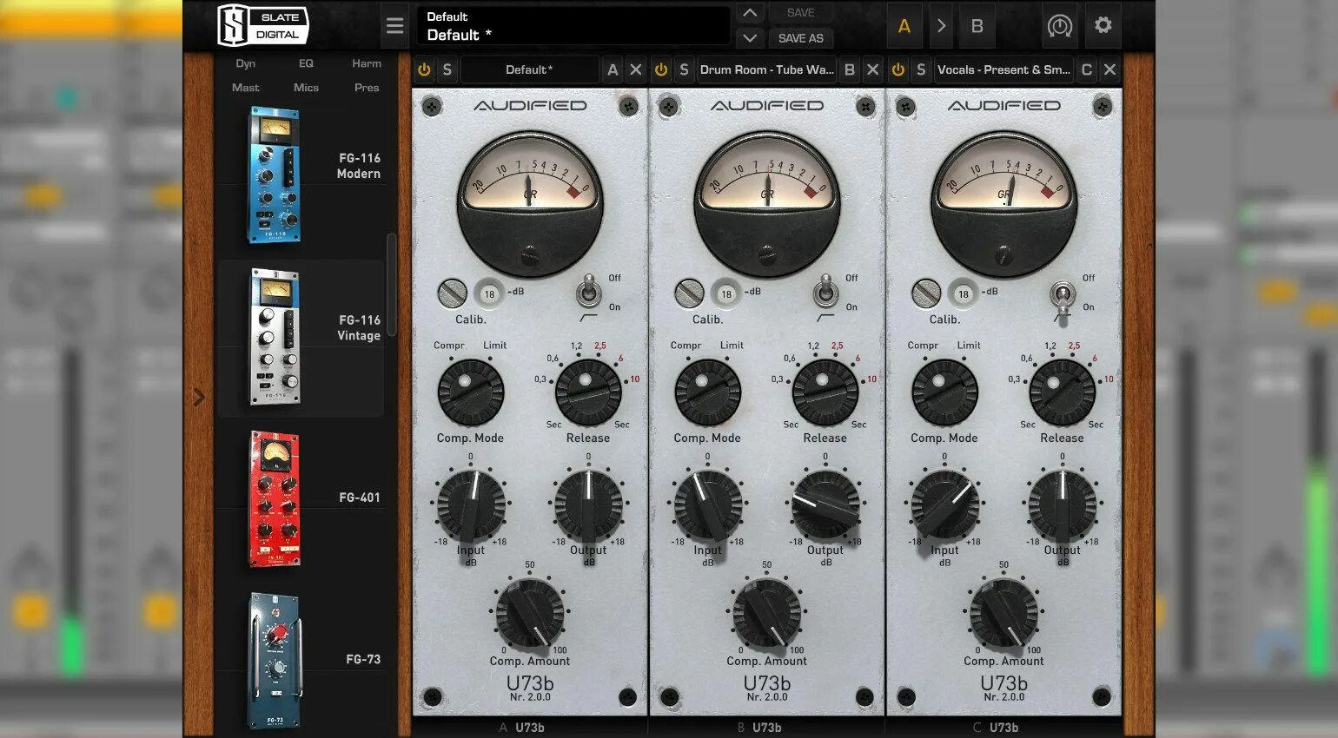Toggle power on slot A Default module
1338x738 pixels.
[424, 69]
